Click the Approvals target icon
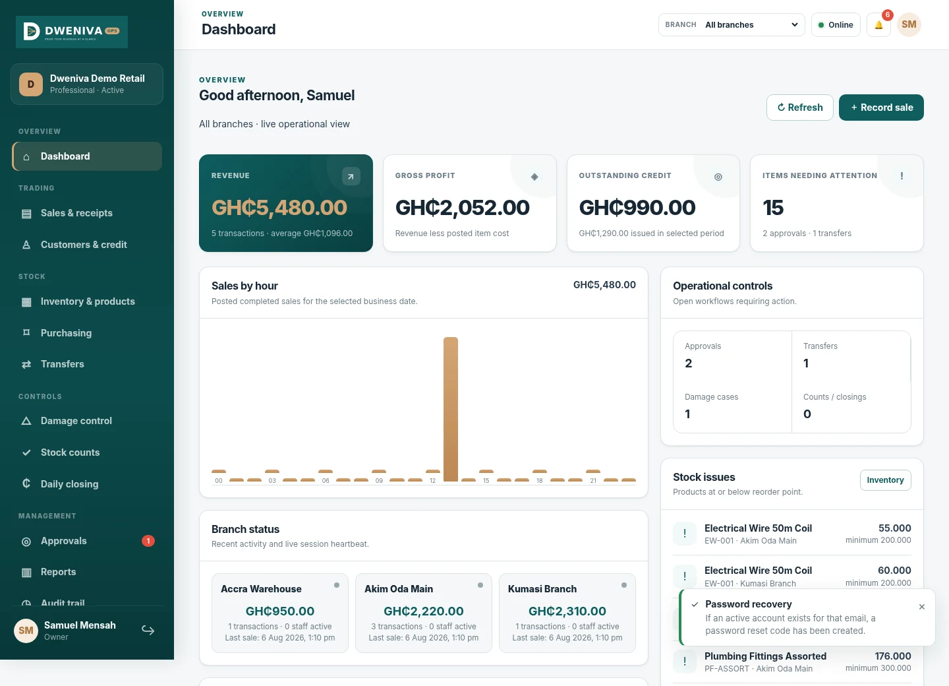Image resolution: width=949 pixels, height=686 pixels. click(26, 542)
